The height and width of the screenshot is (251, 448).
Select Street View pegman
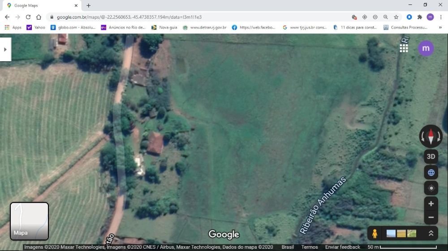coord(375,234)
